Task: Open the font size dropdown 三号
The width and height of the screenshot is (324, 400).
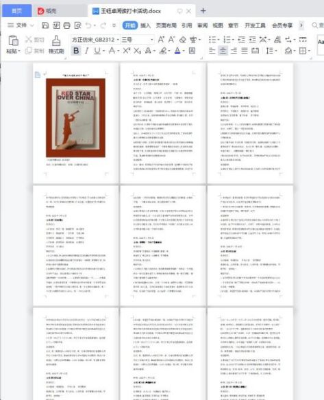Action: [138, 40]
